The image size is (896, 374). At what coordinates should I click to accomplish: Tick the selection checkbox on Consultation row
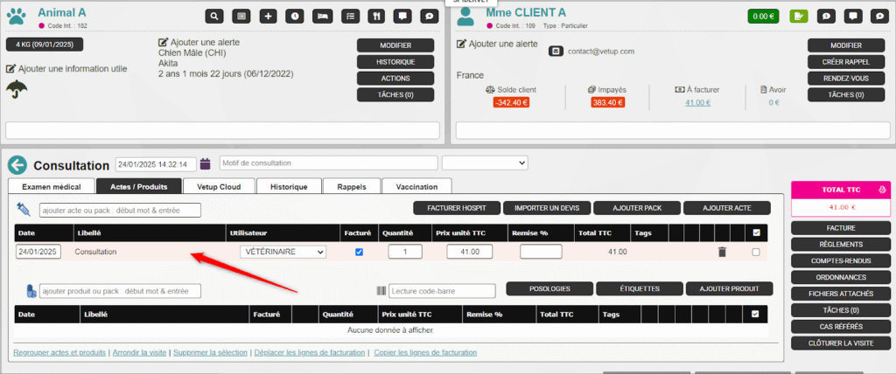tap(756, 252)
